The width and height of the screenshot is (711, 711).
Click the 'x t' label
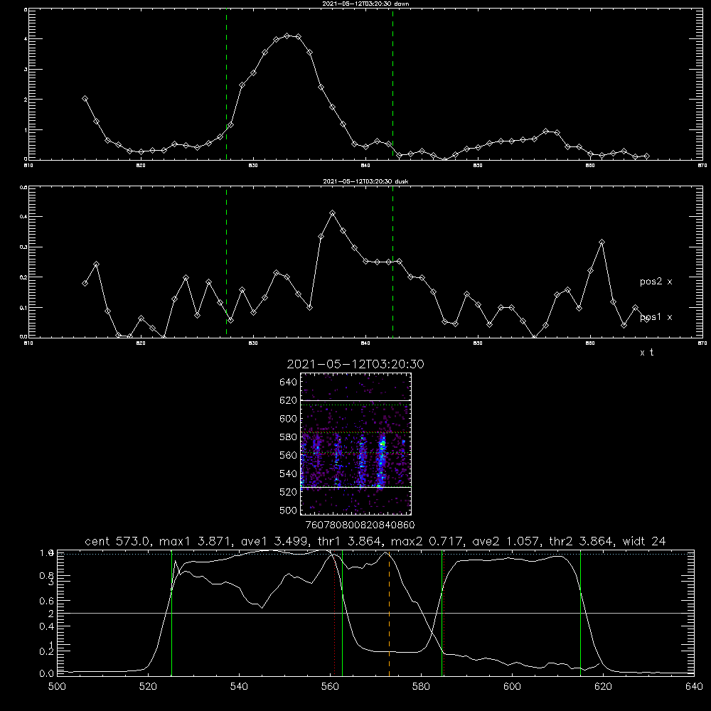tap(646, 353)
